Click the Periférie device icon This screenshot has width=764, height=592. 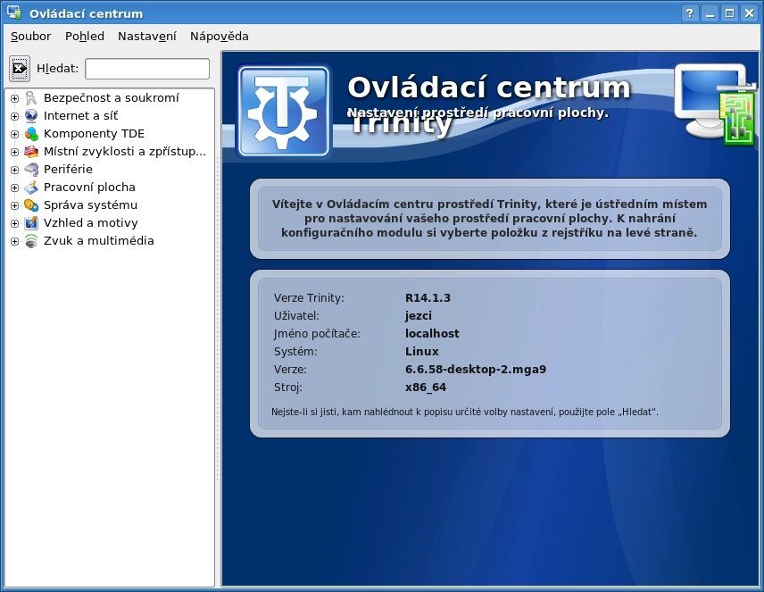point(31,170)
